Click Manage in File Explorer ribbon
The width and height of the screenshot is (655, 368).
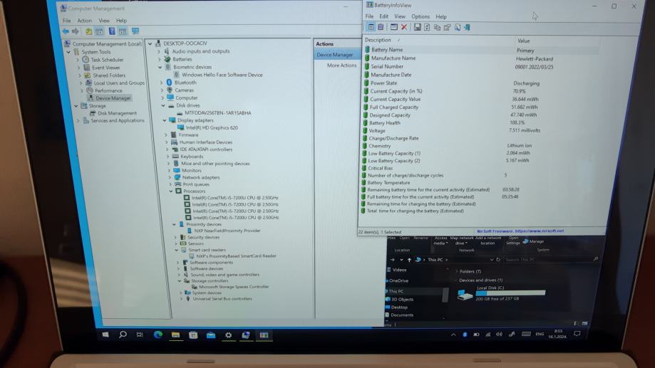click(533, 241)
